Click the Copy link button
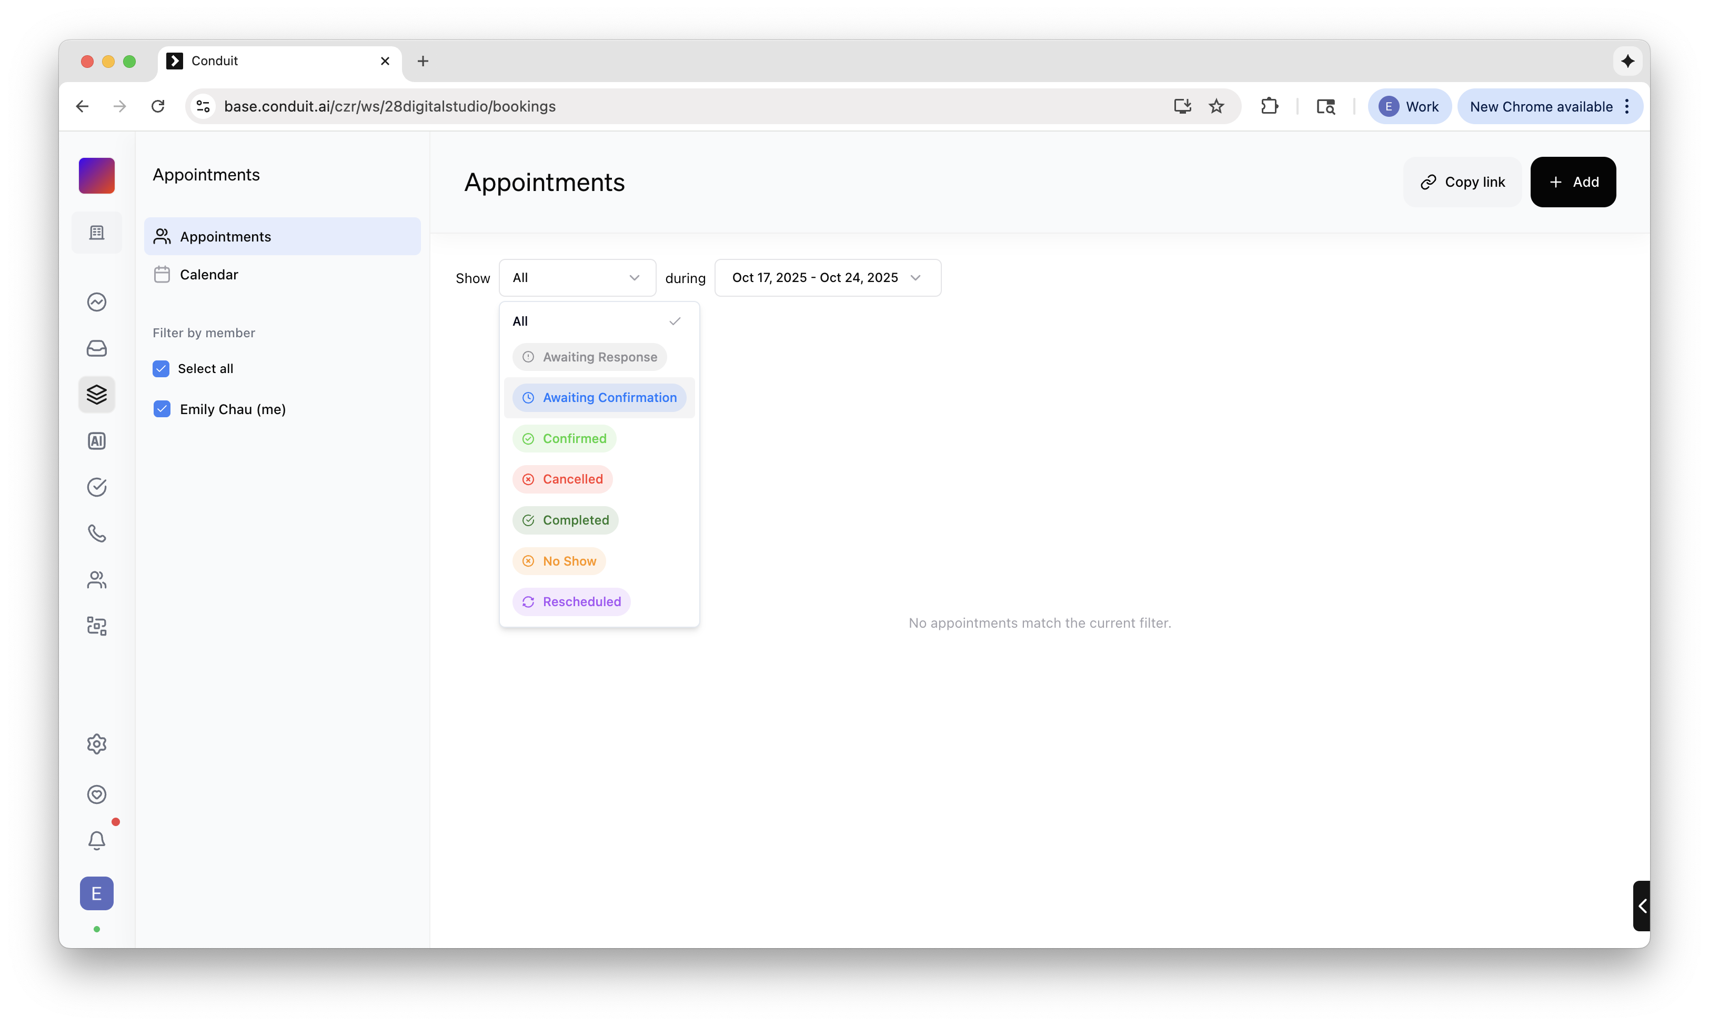Image resolution: width=1709 pixels, height=1026 pixels. (1462, 182)
